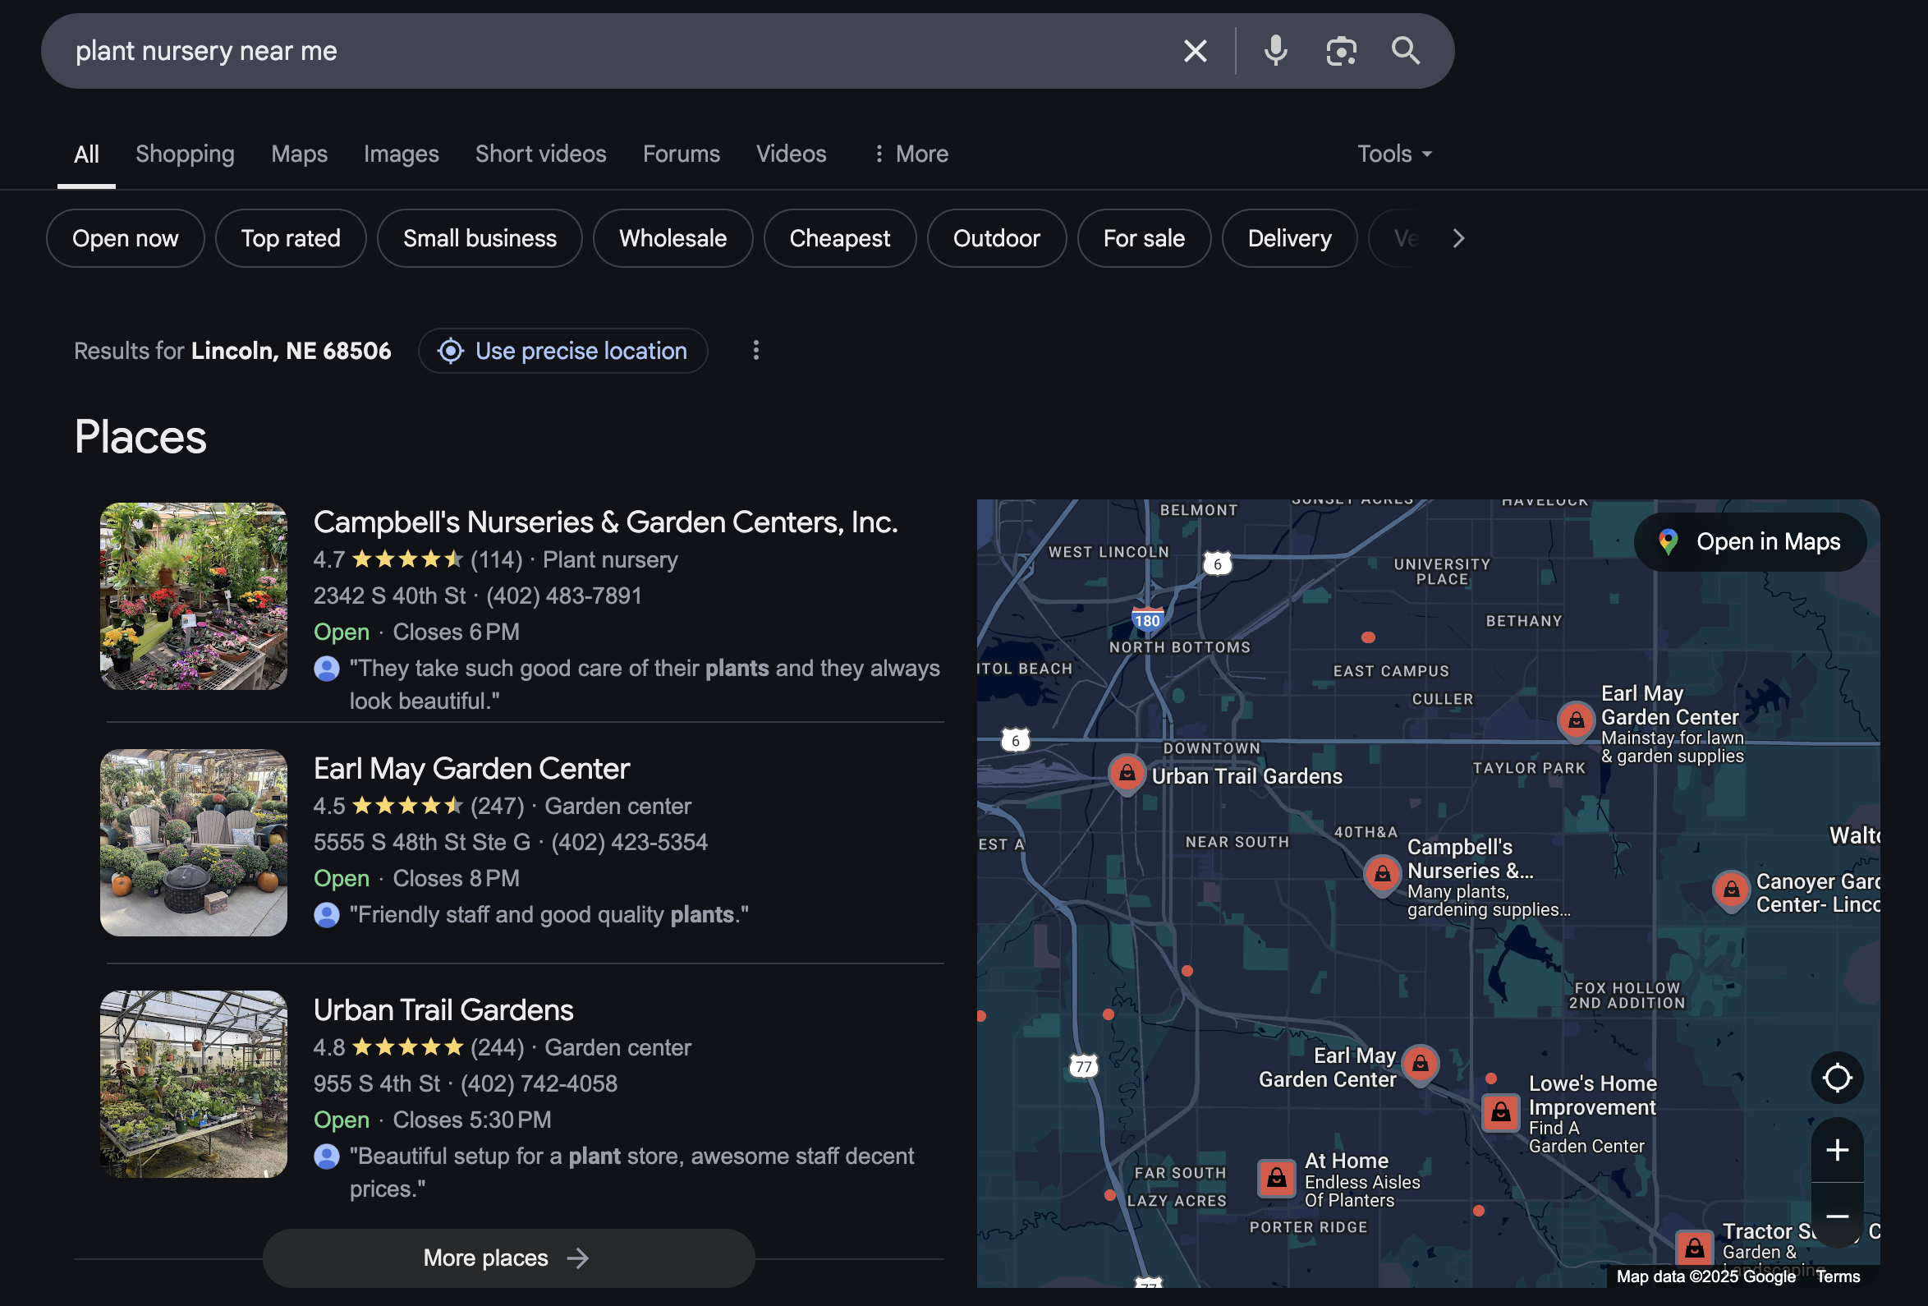Image resolution: width=1928 pixels, height=1306 pixels.
Task: Open search by image camera icon
Action: [x=1341, y=52]
